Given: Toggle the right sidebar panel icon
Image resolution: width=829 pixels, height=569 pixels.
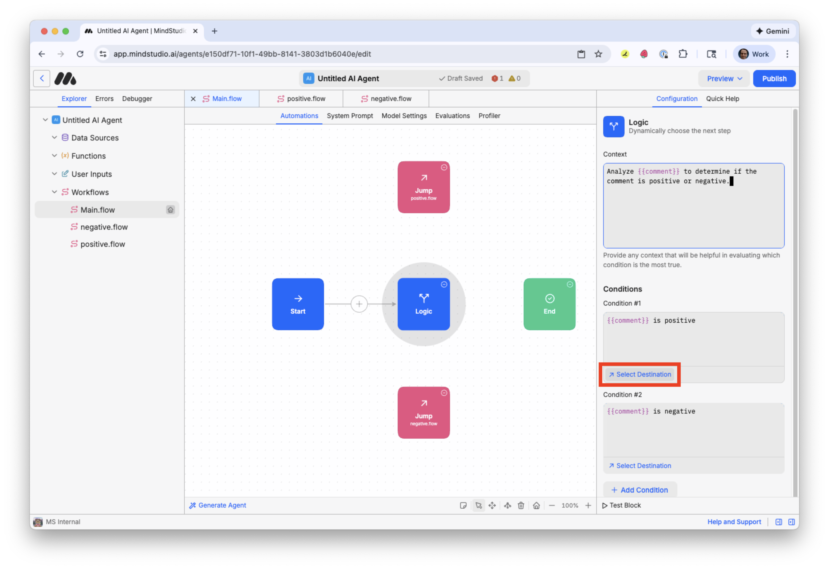Looking at the screenshot, I should click(x=792, y=522).
